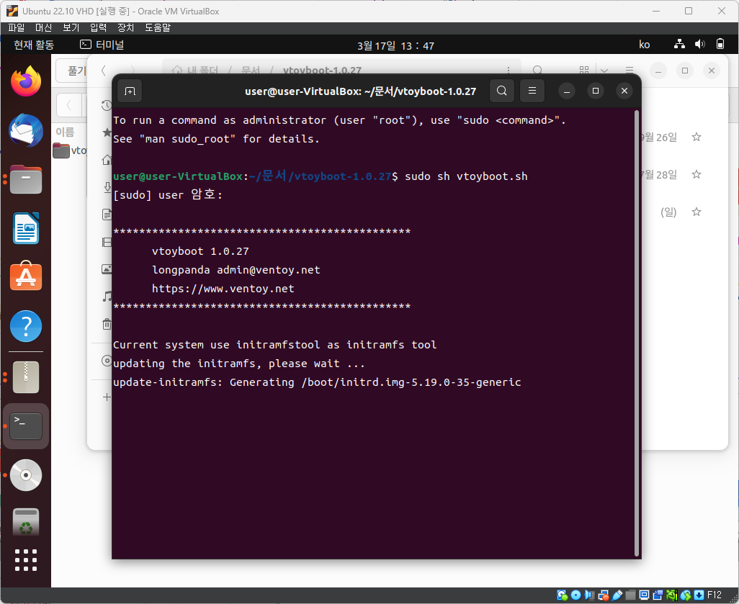Click 현재 활동 activities button
Screen dimensions: 739x604
(x=33, y=45)
